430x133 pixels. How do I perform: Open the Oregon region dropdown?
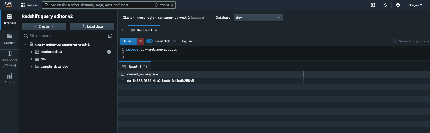pos(415,5)
